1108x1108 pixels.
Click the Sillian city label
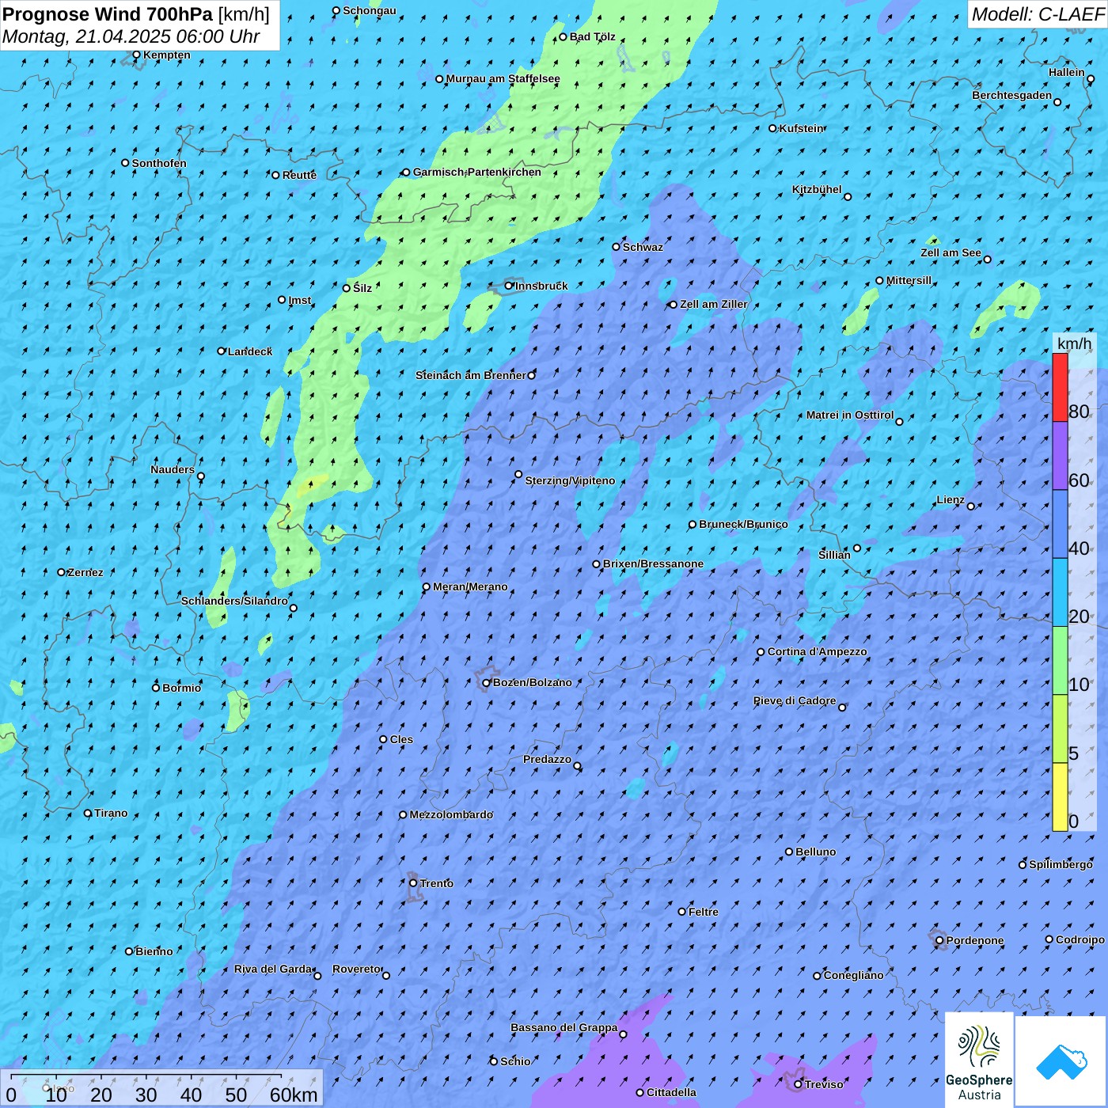click(834, 555)
